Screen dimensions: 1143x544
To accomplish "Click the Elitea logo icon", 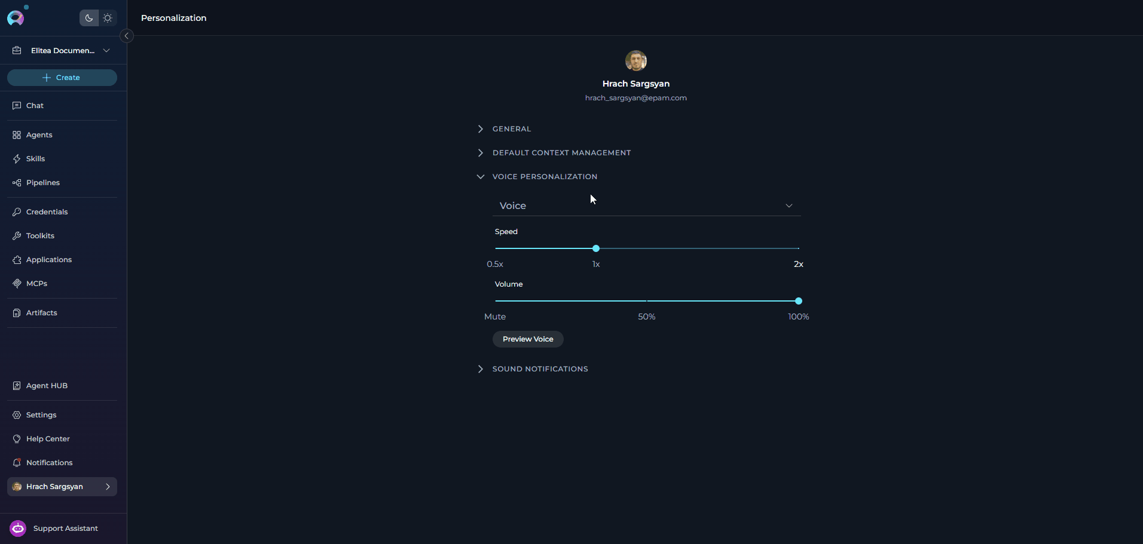I will pos(16,18).
